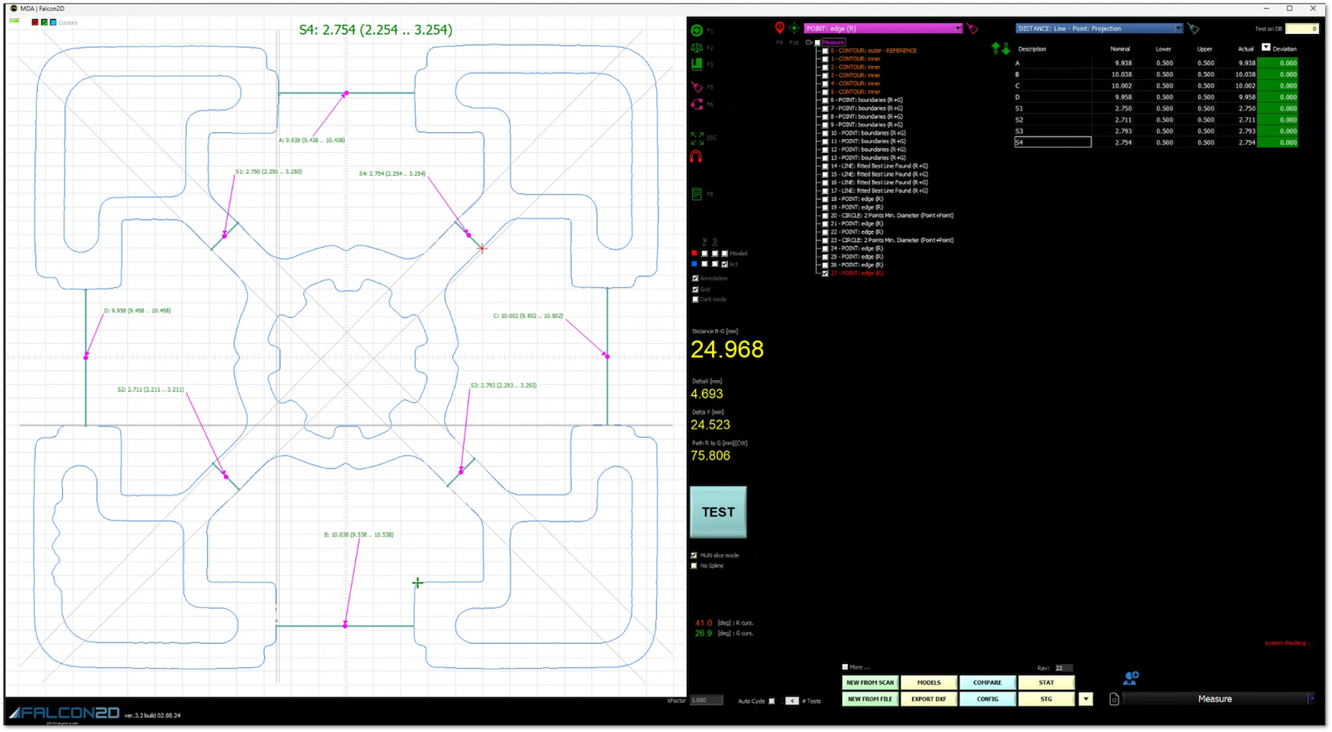Open the POINT: edge (R) dropdown
This screenshot has height=732, width=1332.
pos(958,29)
